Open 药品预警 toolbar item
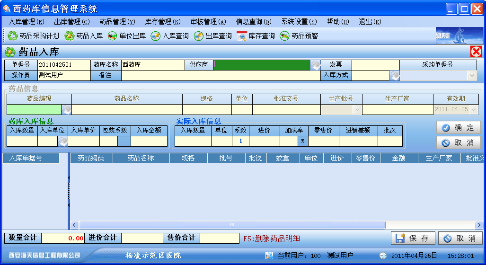 tap(299, 36)
